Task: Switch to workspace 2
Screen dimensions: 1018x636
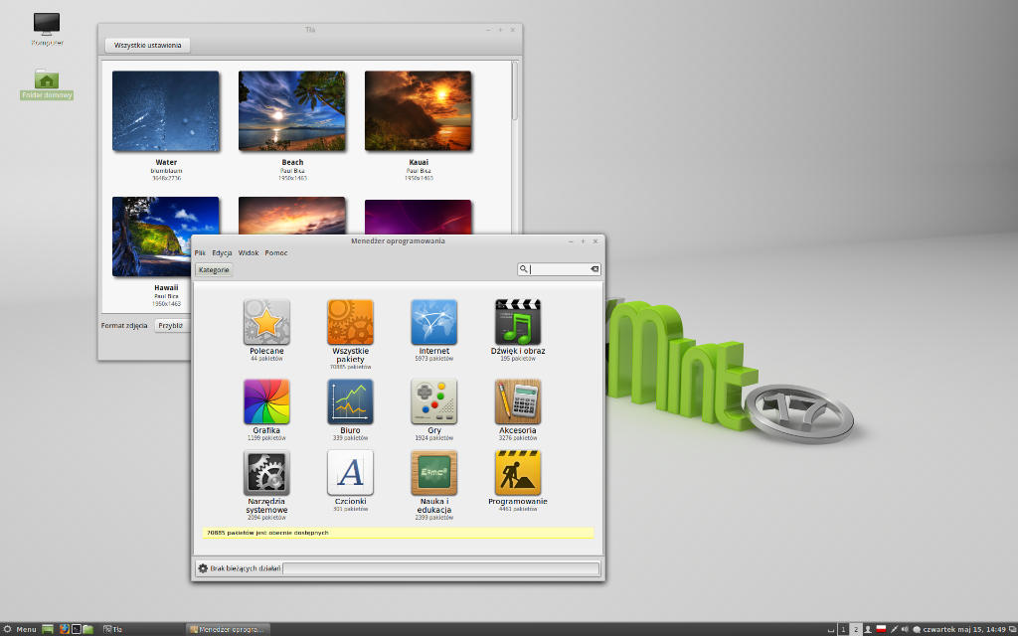Action: 856,629
